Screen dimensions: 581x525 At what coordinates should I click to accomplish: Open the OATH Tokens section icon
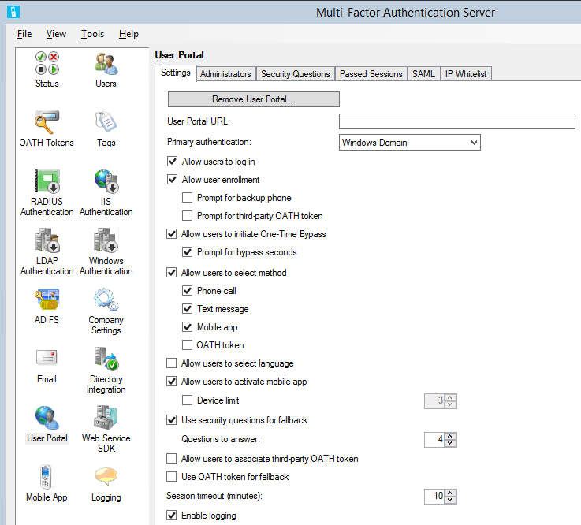click(x=47, y=122)
